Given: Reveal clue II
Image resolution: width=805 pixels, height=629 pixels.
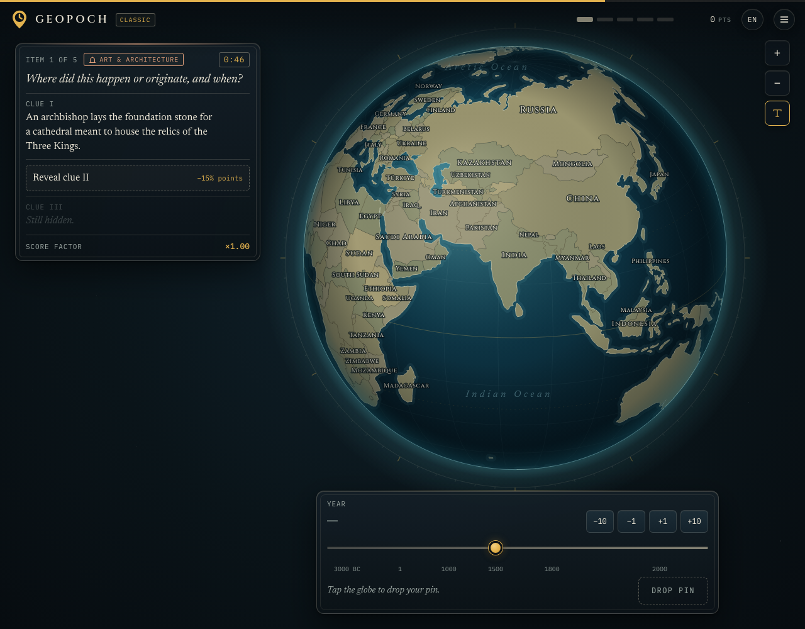Looking at the screenshot, I should point(138,178).
